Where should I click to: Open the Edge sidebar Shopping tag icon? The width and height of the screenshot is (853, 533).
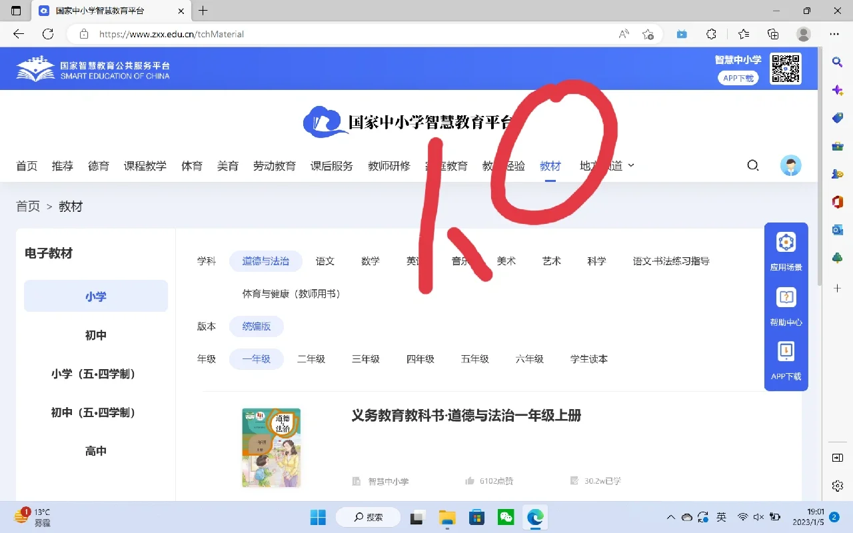pos(838,118)
